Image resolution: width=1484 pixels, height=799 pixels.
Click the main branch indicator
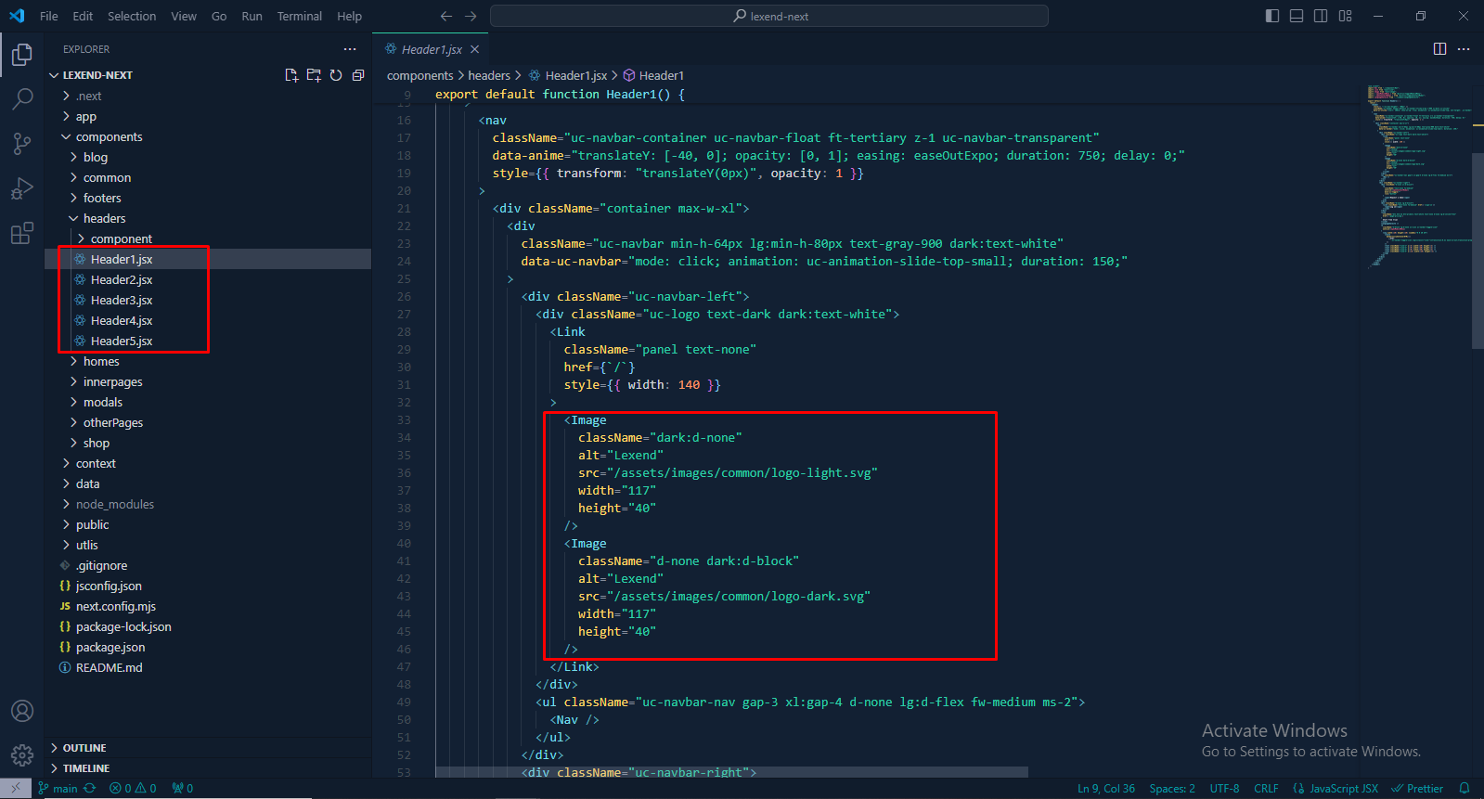(58, 788)
